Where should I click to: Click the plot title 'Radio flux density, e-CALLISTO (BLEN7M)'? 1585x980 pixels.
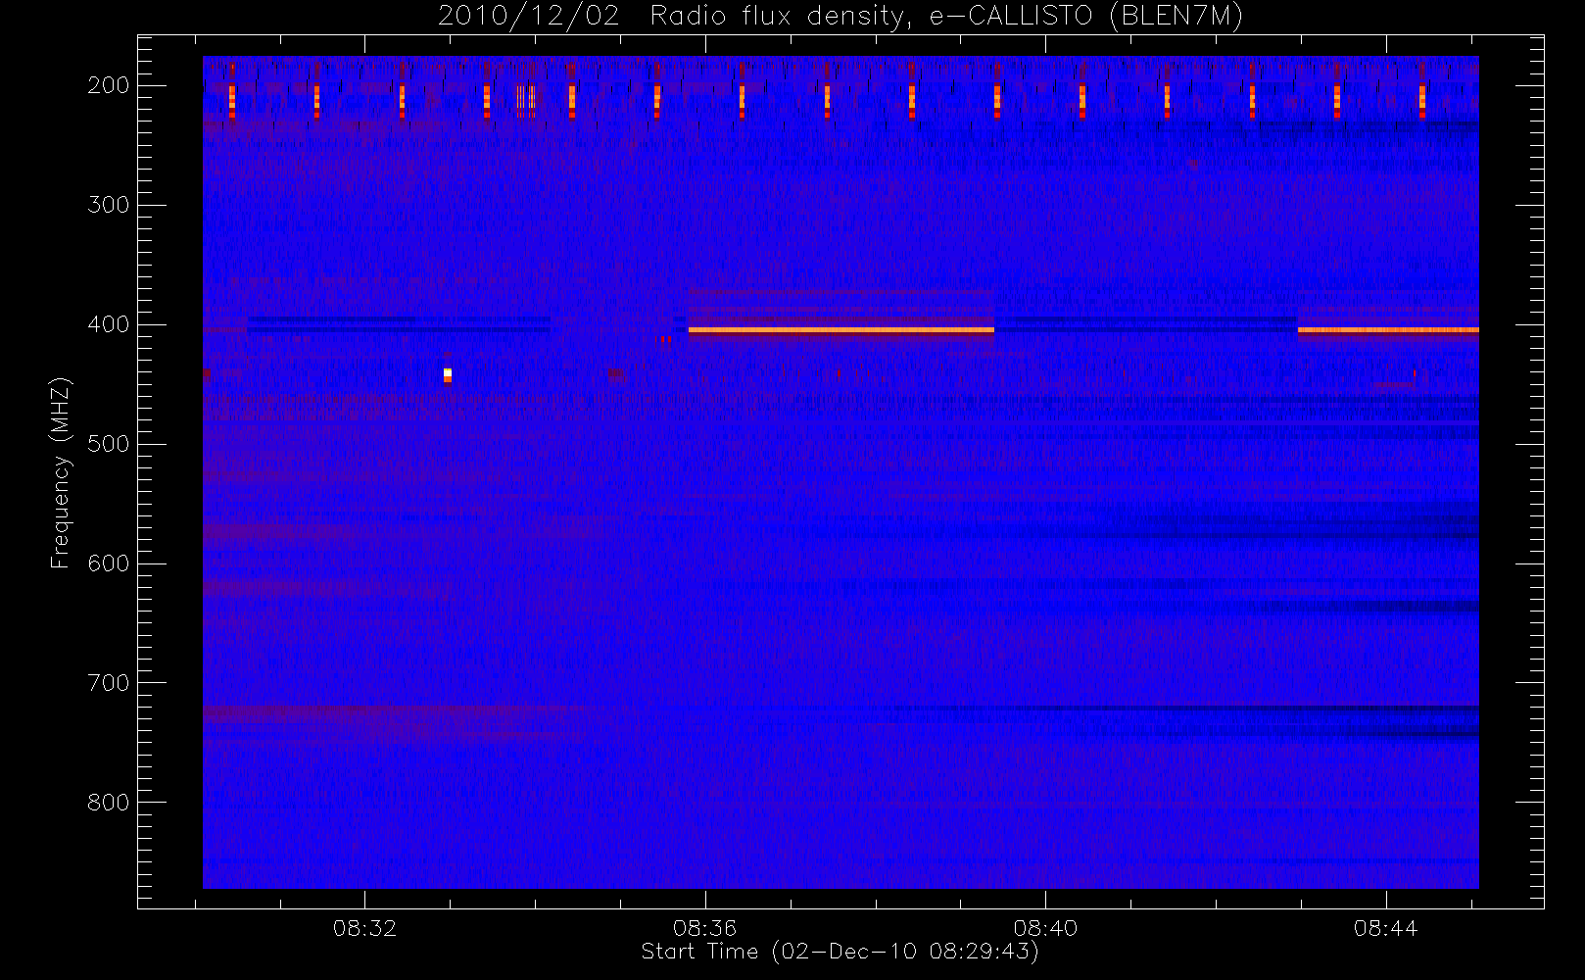(x=946, y=17)
